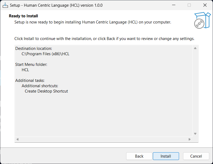The height and width of the screenshot is (164, 213).
Task: Cancel the HCL installation
Action: click(196, 156)
